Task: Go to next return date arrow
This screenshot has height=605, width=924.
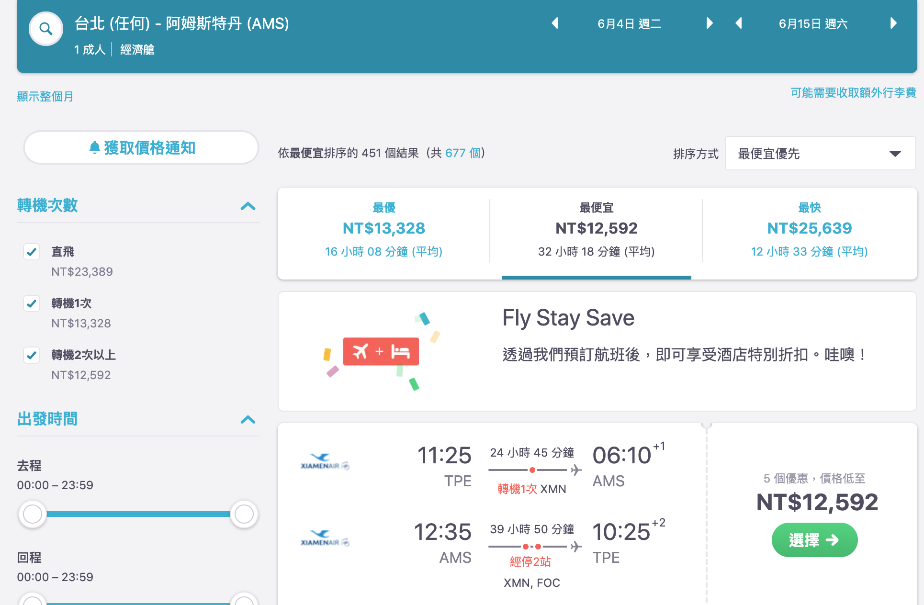Action: point(893,23)
